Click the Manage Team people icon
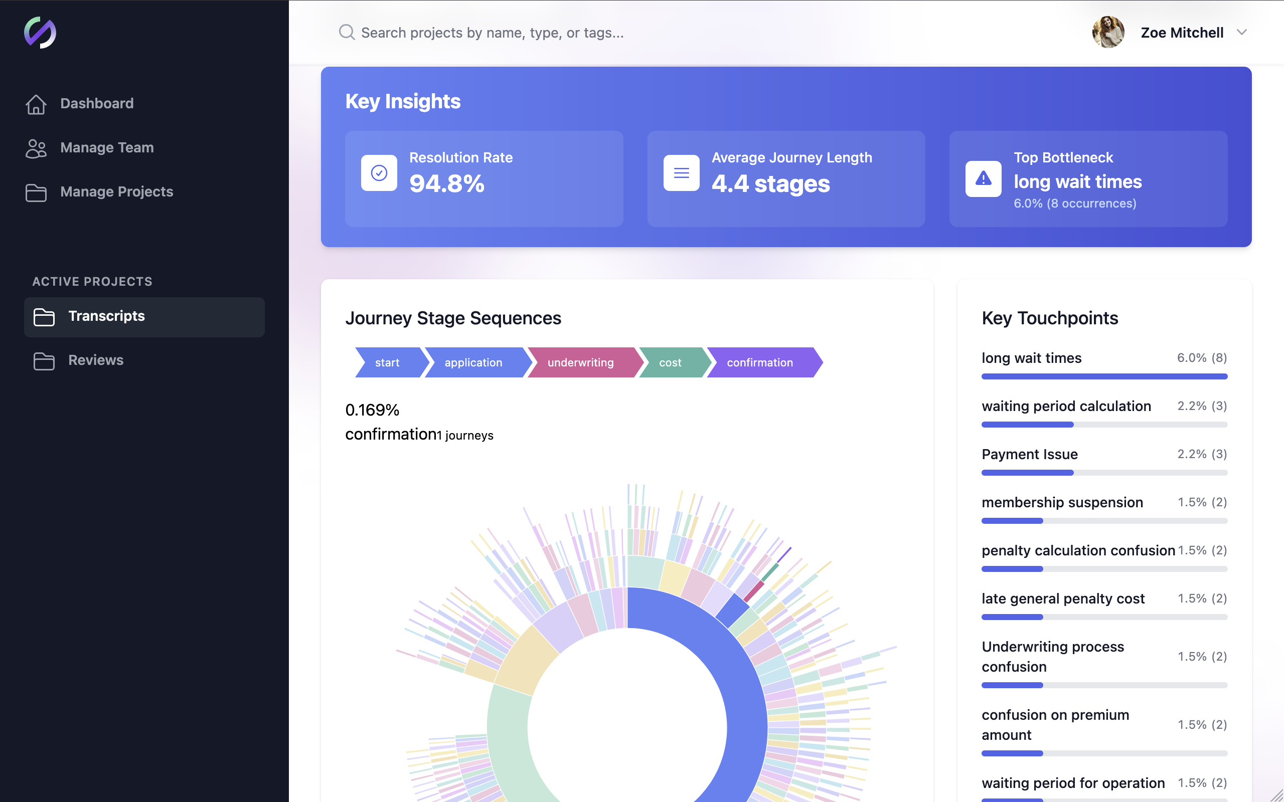Viewport: 1284px width, 802px height. pos(36,148)
